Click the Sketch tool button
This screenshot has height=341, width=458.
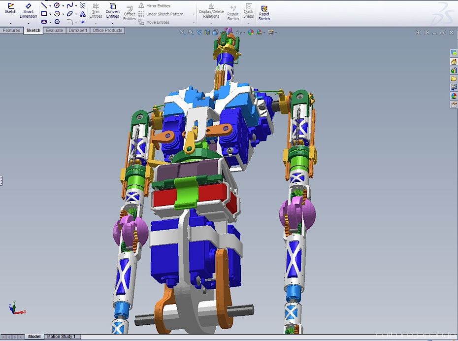10,8
